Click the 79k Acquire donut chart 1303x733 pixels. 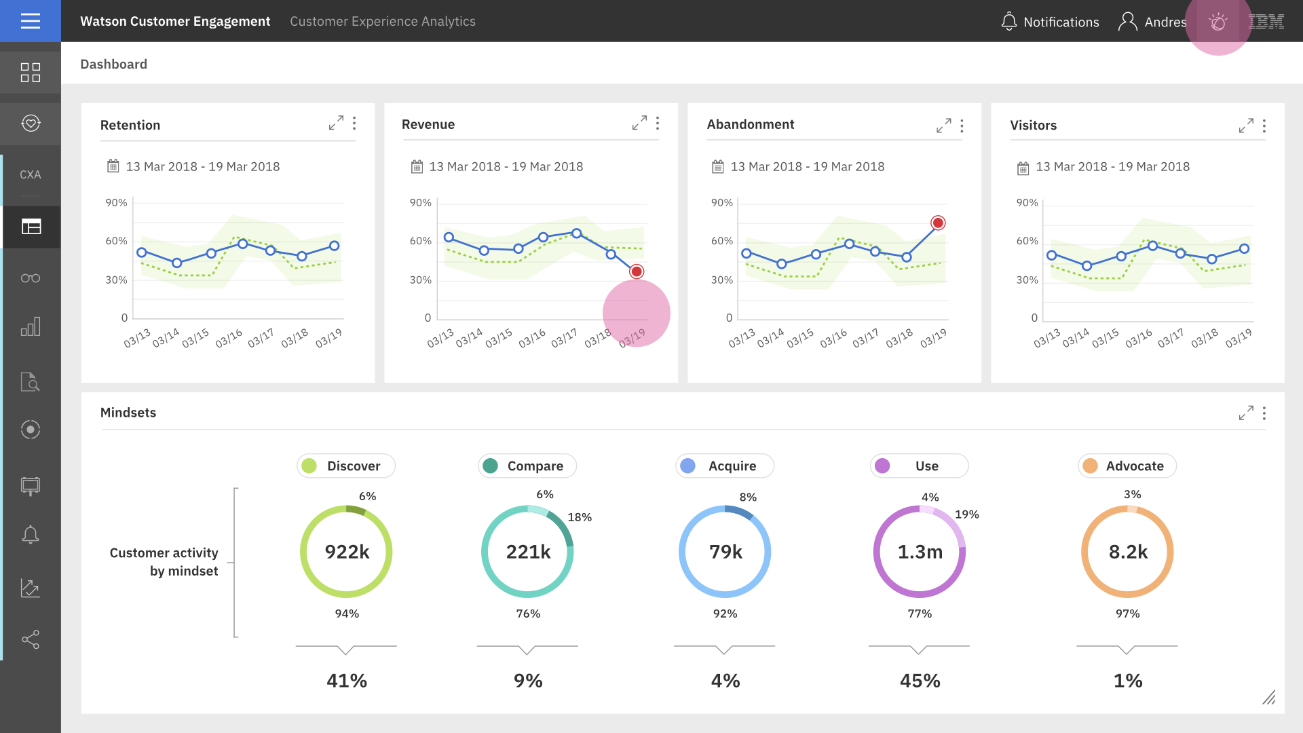(x=725, y=552)
